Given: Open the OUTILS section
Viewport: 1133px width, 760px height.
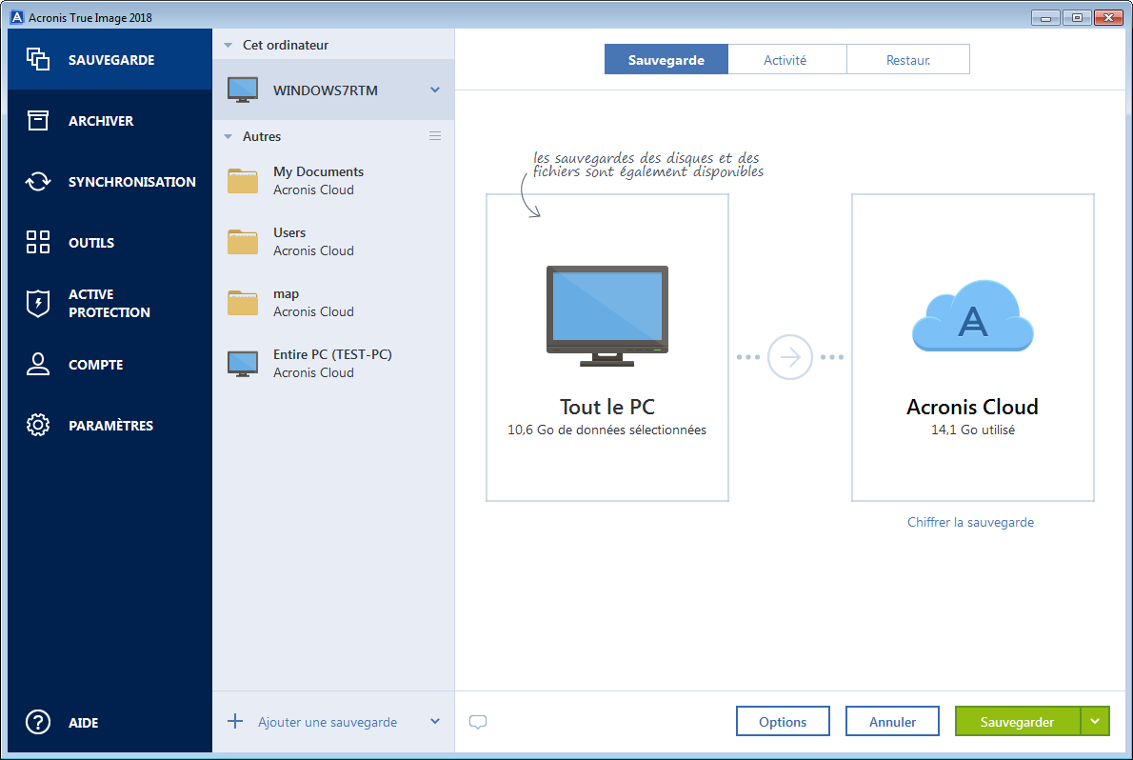Looking at the screenshot, I should point(109,242).
